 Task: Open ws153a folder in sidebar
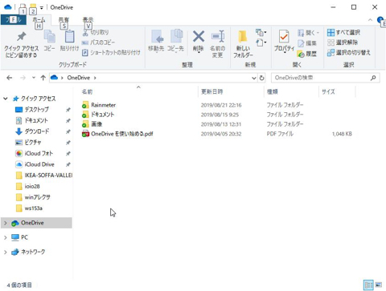tap(29, 208)
